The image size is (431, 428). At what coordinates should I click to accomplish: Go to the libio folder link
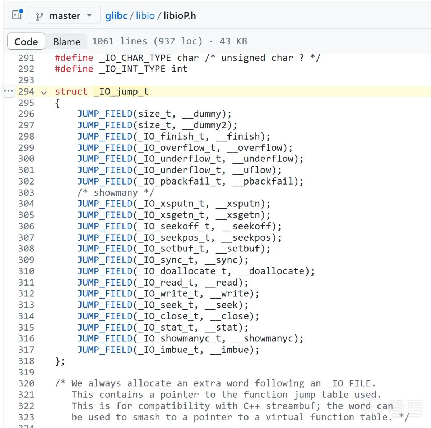[x=145, y=15]
